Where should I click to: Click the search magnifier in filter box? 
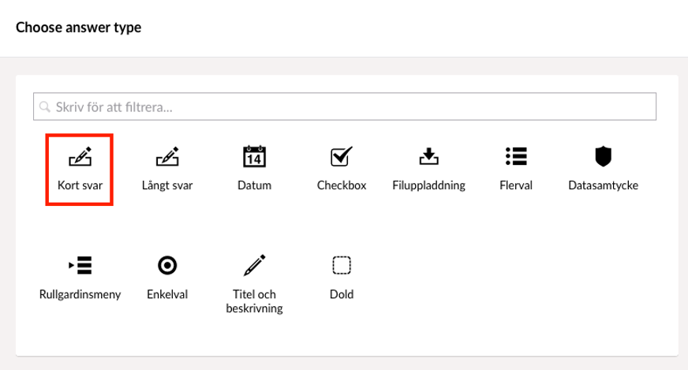(45, 107)
